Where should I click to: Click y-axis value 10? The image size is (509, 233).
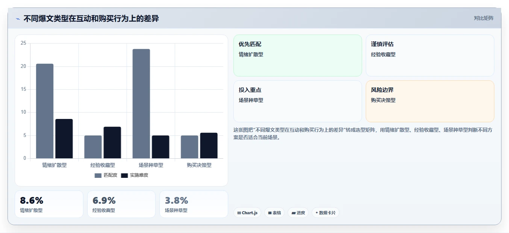23,112
